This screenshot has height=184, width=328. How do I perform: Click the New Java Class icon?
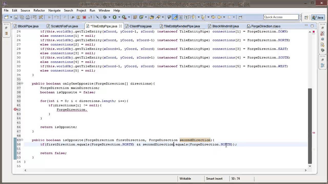click(141, 17)
